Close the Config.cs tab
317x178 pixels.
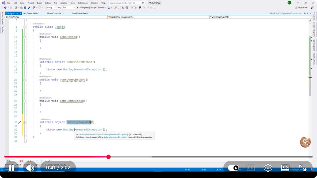pyautogui.click(x=21, y=13)
